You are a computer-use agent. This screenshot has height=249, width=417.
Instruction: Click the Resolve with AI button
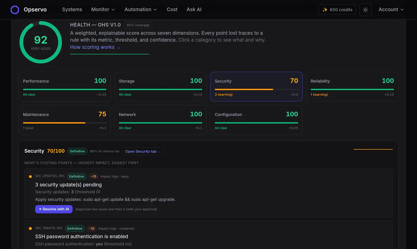coord(54,209)
